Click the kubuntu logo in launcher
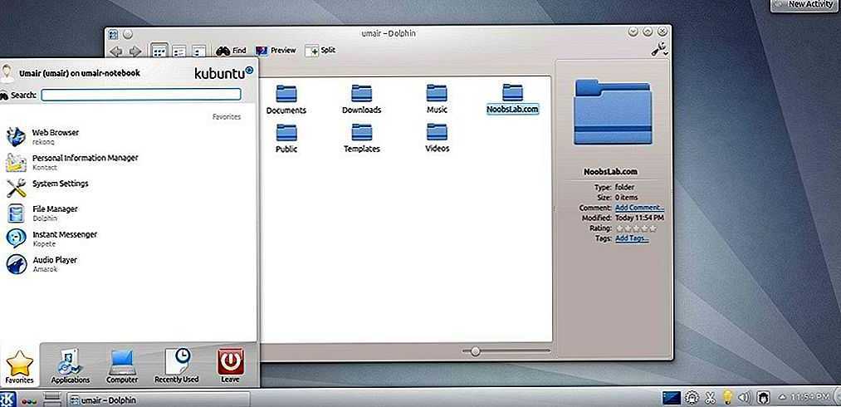The image size is (841, 407). 223,72
